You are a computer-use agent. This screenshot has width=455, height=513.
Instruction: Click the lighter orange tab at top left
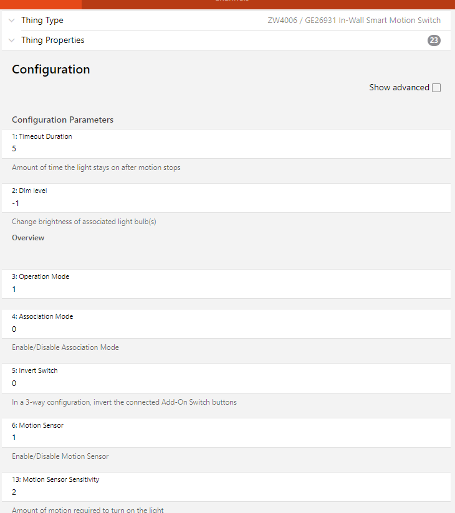click(x=41, y=4)
